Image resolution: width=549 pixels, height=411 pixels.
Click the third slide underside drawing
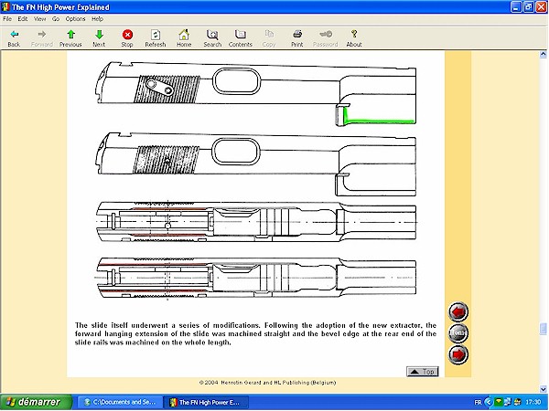[x=256, y=222]
